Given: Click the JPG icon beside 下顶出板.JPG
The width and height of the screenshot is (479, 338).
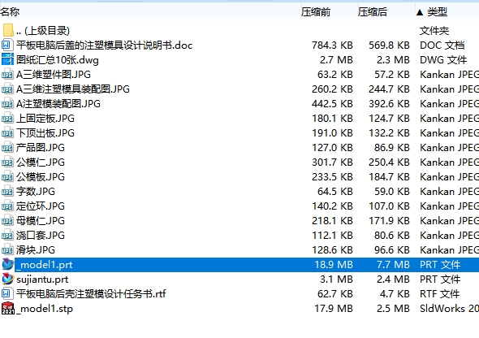Looking at the screenshot, I should coord(7,133).
